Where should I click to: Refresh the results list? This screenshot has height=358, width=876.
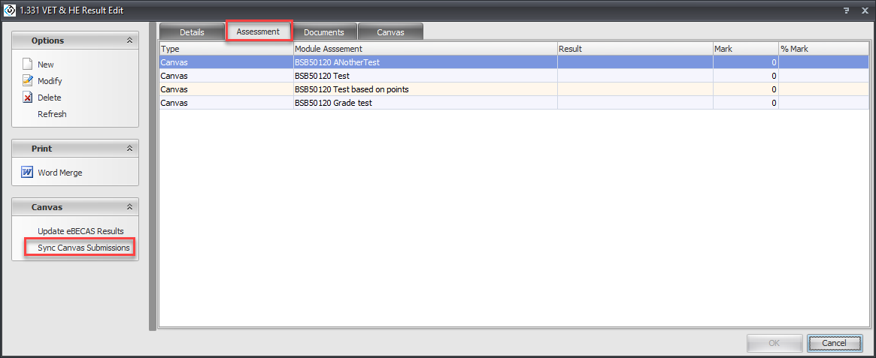point(52,114)
